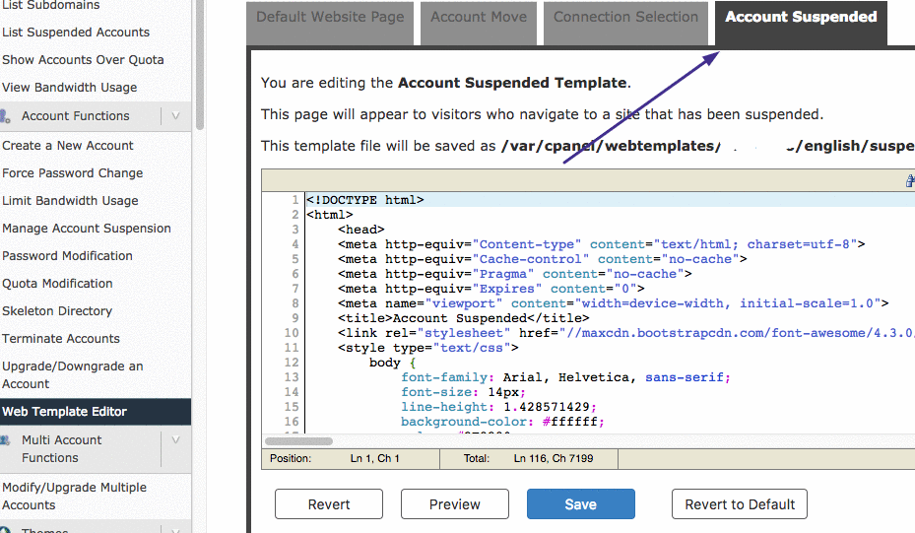This screenshot has width=915, height=533.
Task: Select the Connection Selection tab
Action: point(625,18)
